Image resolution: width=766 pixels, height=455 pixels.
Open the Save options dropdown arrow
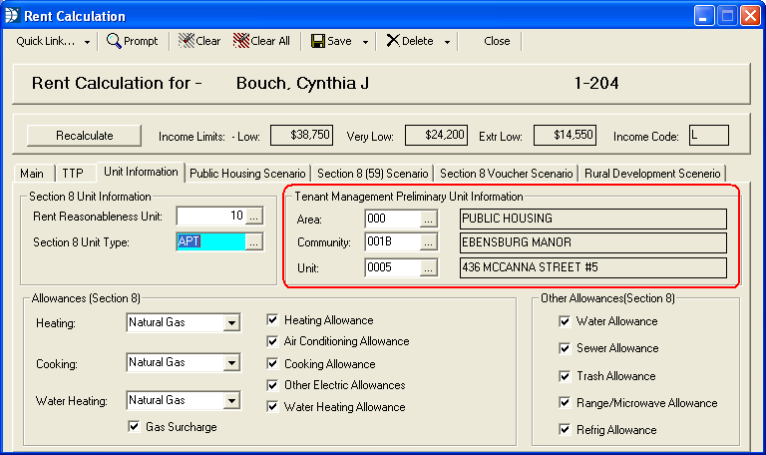point(366,42)
